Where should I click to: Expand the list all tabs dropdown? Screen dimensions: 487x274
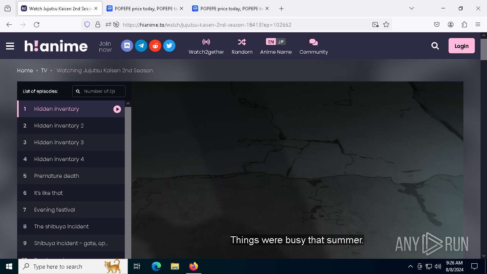pos(411,8)
